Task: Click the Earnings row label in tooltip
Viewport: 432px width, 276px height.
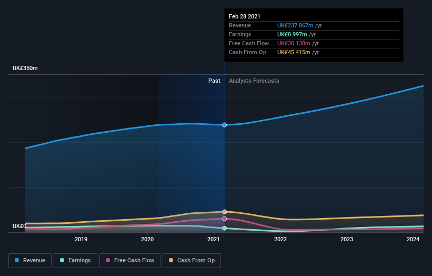Action: (x=240, y=34)
